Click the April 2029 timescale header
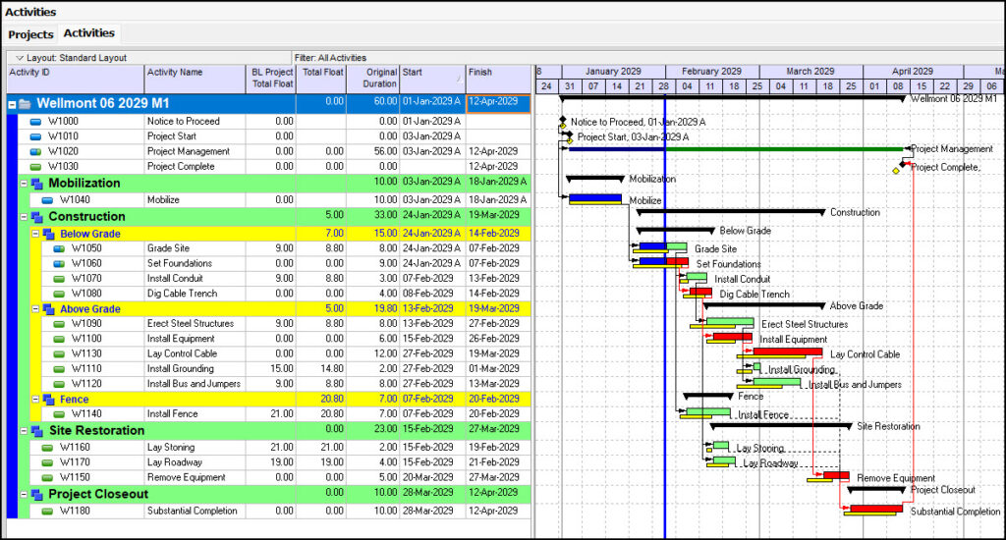The image size is (1006, 540). click(x=913, y=72)
